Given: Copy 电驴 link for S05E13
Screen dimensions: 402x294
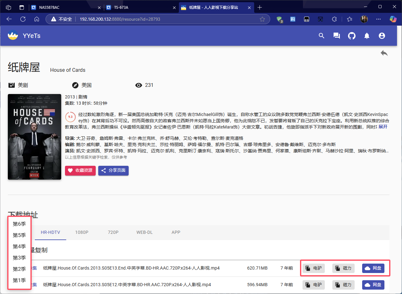Looking at the screenshot, I should (314, 268).
